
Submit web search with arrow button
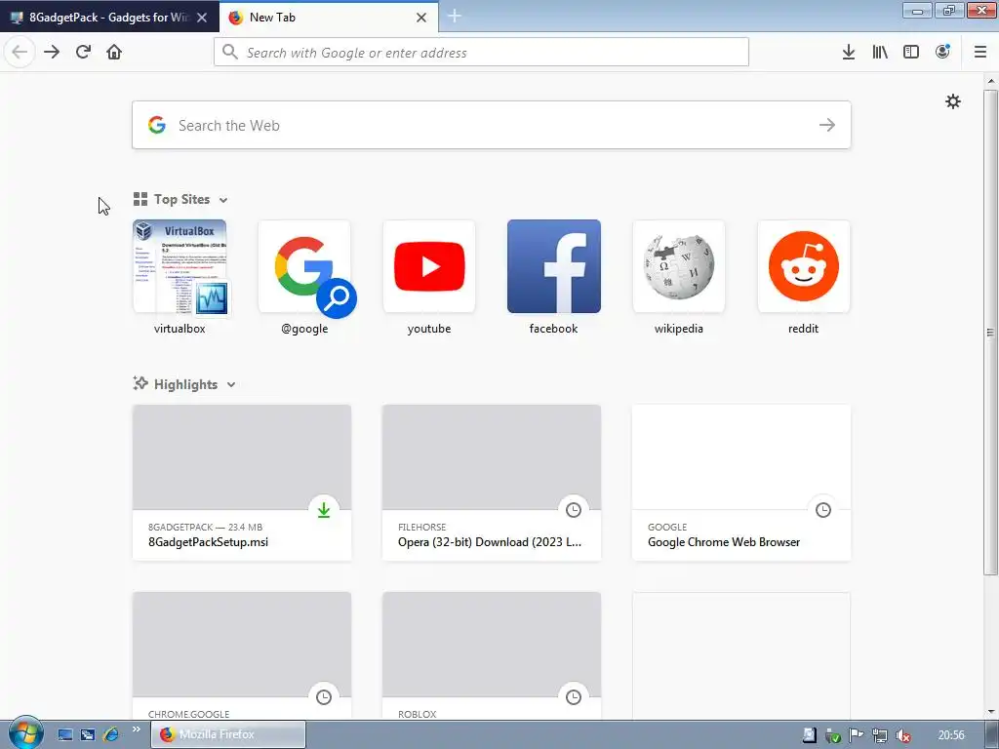(827, 125)
